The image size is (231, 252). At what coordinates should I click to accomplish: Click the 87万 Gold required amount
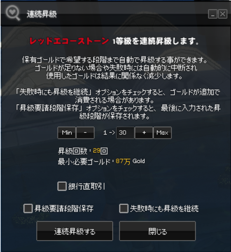pos(130,161)
